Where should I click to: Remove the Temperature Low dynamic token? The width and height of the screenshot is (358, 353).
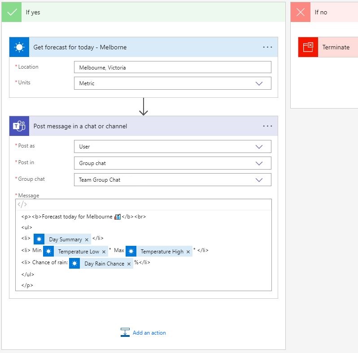104,252
